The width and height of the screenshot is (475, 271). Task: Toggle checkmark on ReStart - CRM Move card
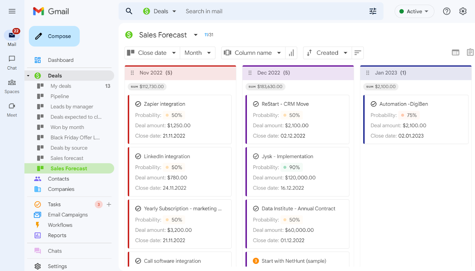(256, 104)
